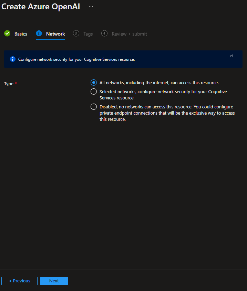
Task: Click the Next button
Action: (x=54, y=281)
